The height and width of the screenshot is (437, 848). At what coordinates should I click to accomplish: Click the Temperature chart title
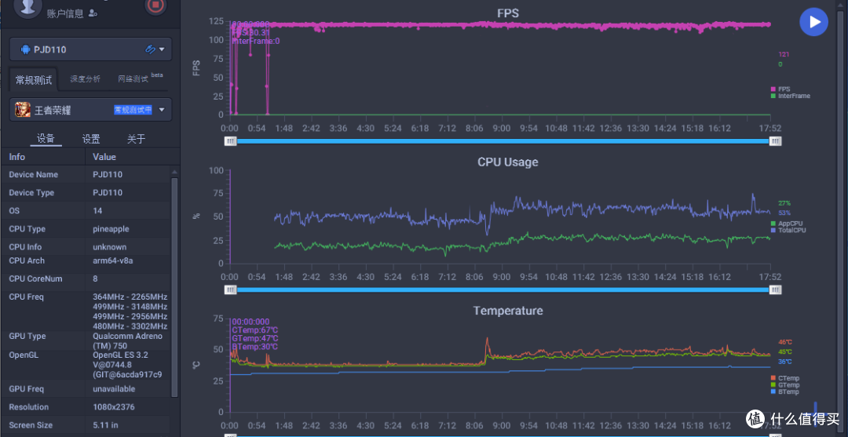[x=508, y=311]
